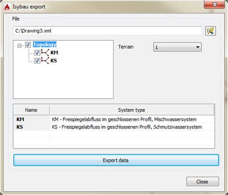This screenshot has height=195, width=228.
Task: Select the Topology tree label
Action: click(x=45, y=45)
